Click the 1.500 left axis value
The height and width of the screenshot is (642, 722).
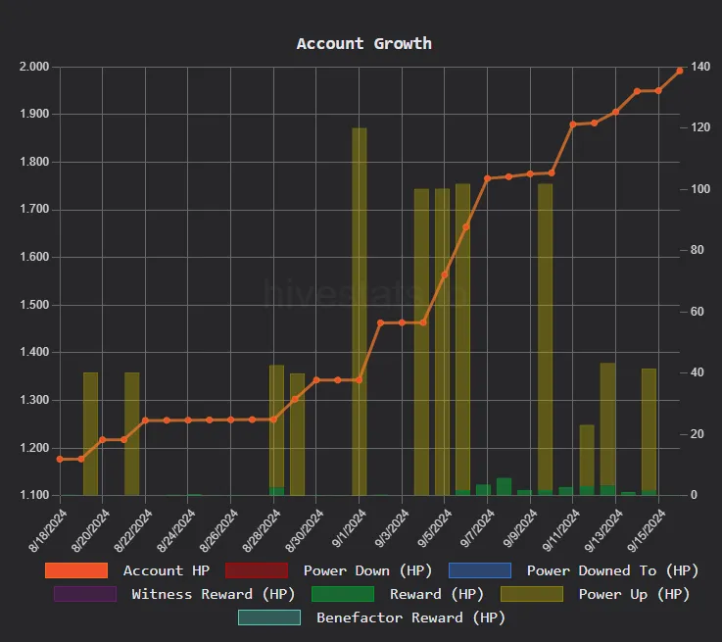point(34,305)
